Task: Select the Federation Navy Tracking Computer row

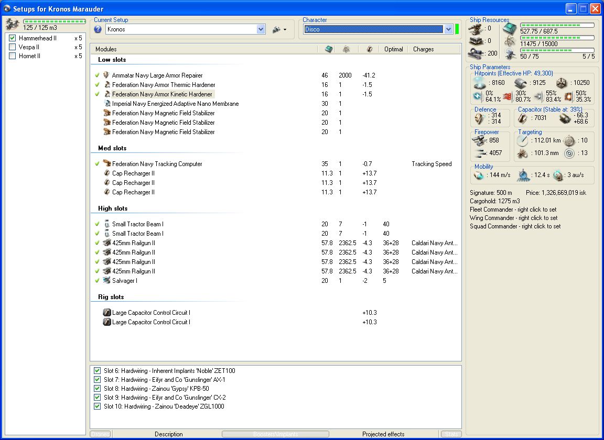Action: (276, 163)
